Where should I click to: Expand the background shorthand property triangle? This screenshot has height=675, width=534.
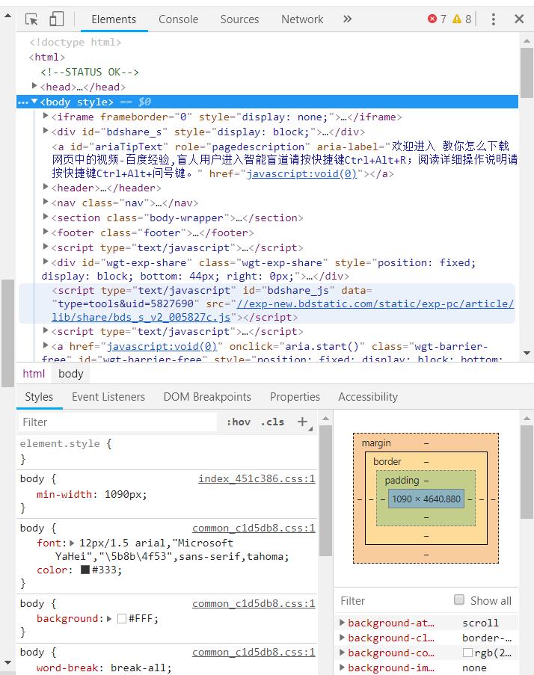(x=109, y=619)
